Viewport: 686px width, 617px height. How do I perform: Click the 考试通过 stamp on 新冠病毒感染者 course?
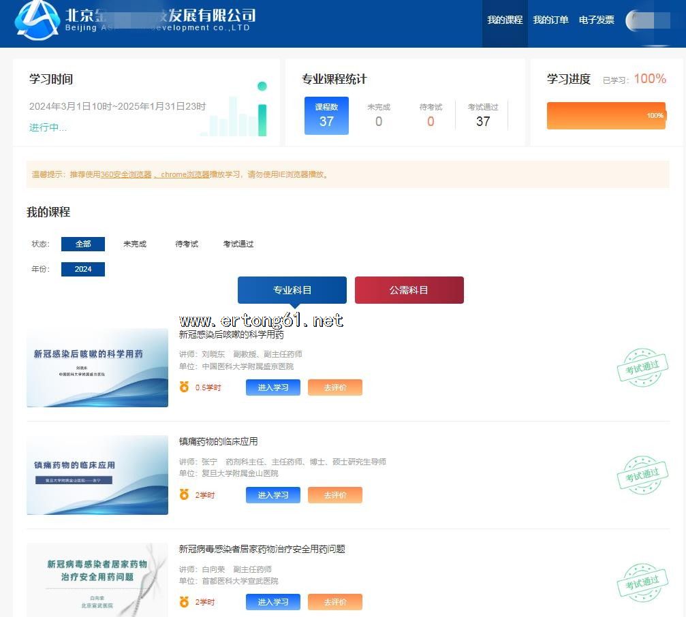coord(642,582)
